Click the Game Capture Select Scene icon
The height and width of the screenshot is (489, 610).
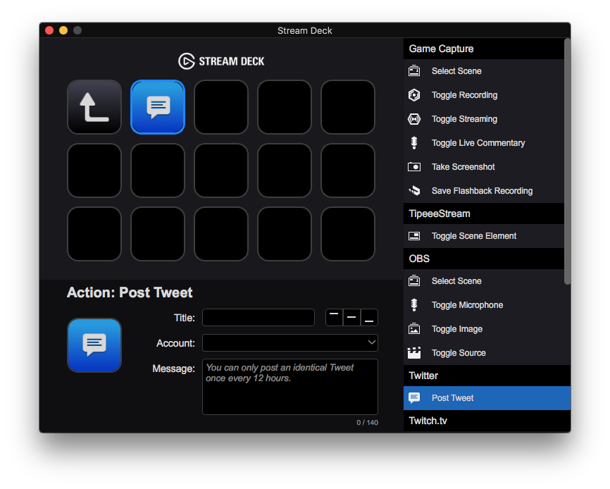pos(414,70)
